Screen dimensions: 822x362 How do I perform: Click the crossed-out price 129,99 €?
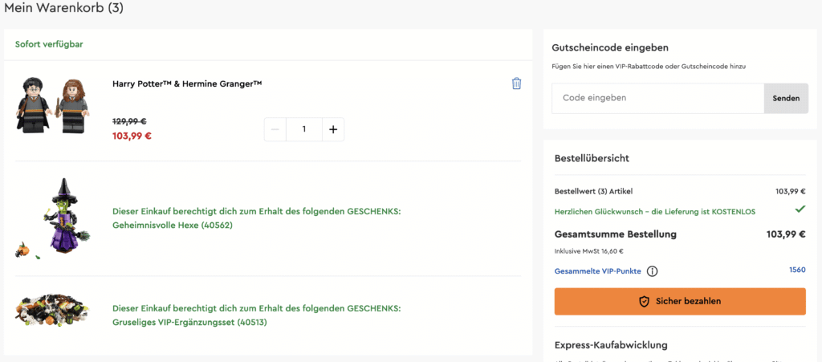[129, 121]
